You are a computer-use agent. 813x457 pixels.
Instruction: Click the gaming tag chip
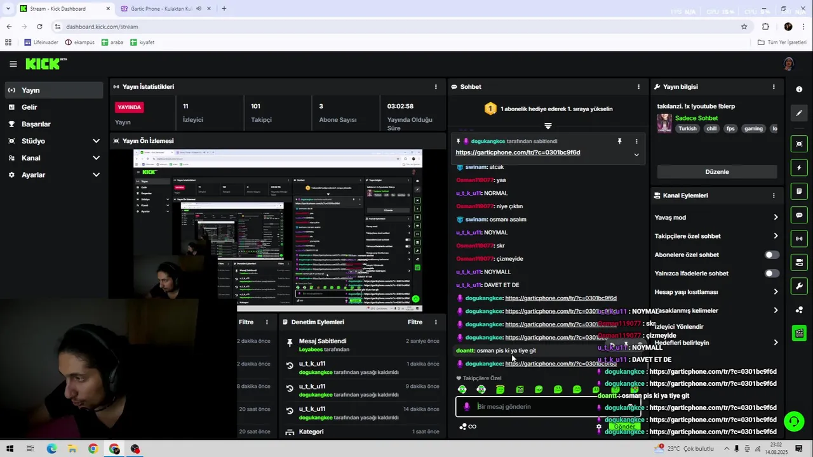click(x=753, y=129)
